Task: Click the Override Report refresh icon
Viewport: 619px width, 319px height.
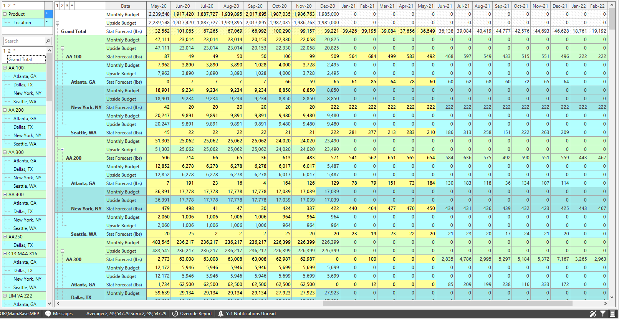Action: click(x=175, y=314)
